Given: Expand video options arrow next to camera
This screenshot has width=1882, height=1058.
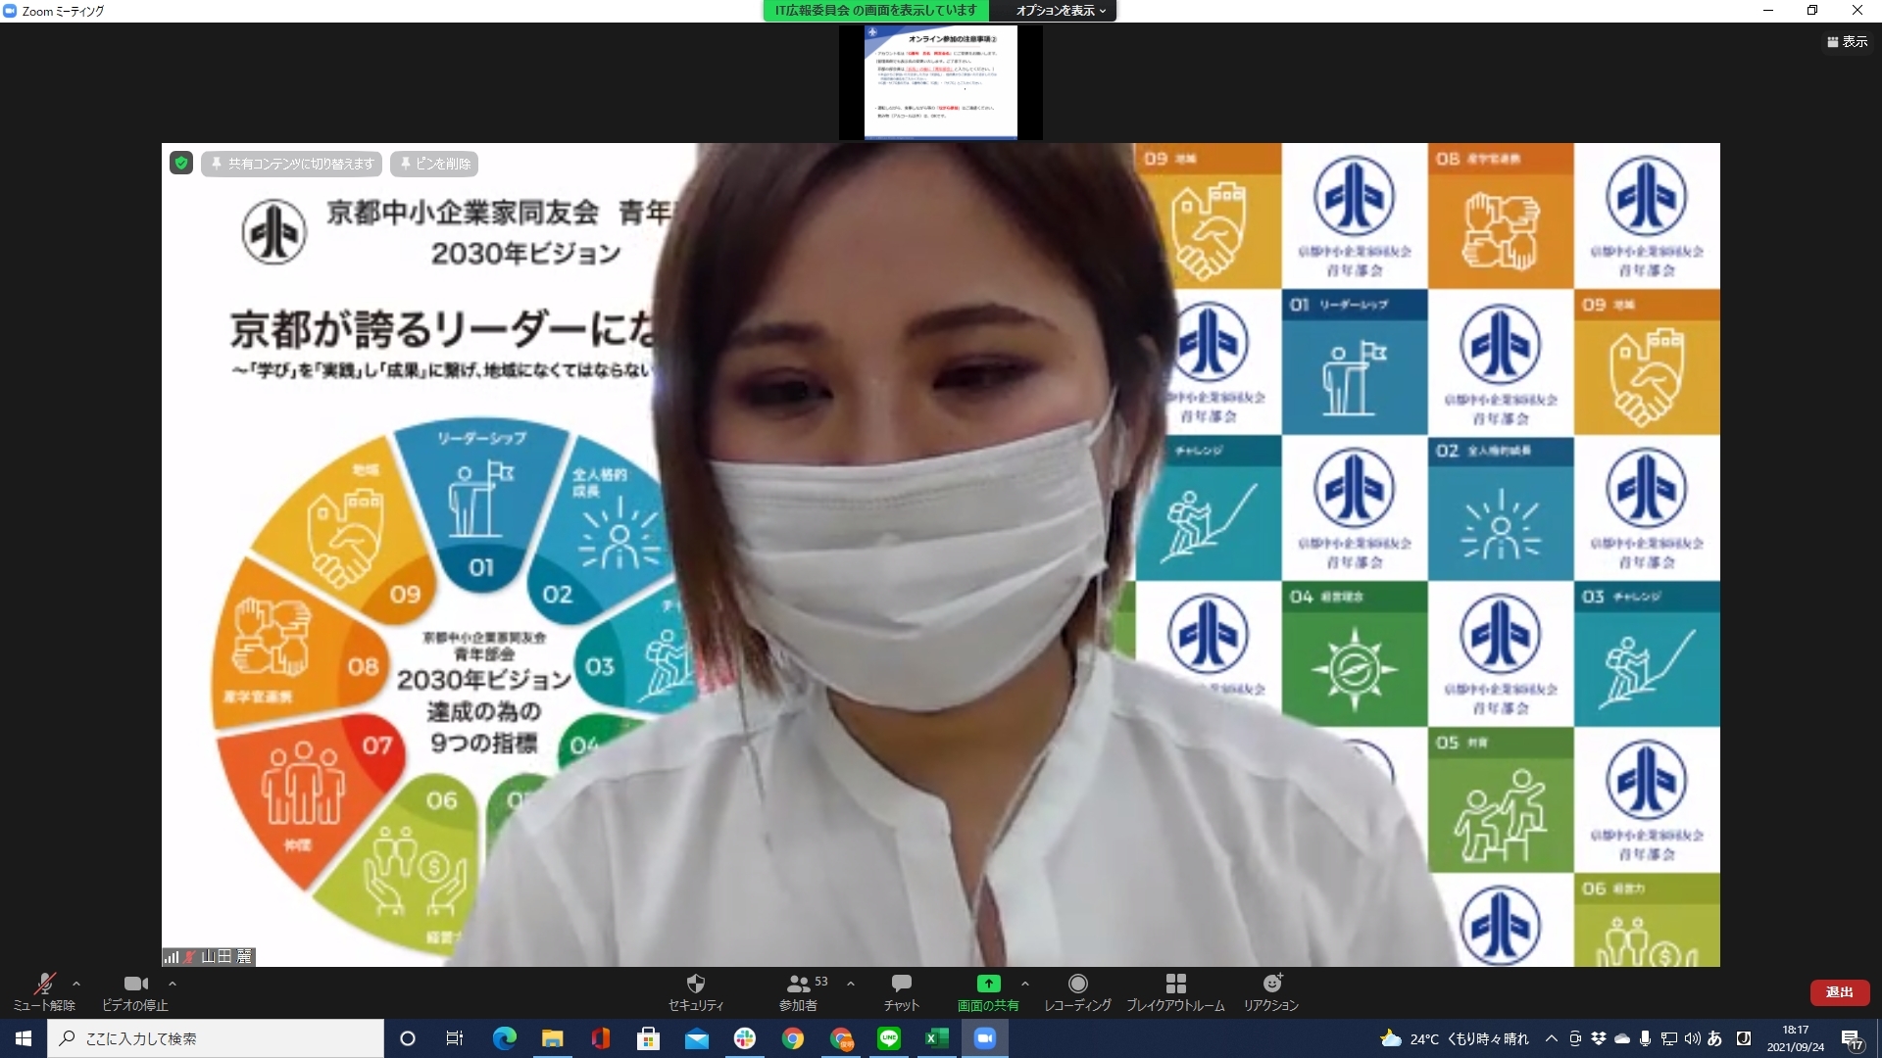Looking at the screenshot, I should [173, 984].
